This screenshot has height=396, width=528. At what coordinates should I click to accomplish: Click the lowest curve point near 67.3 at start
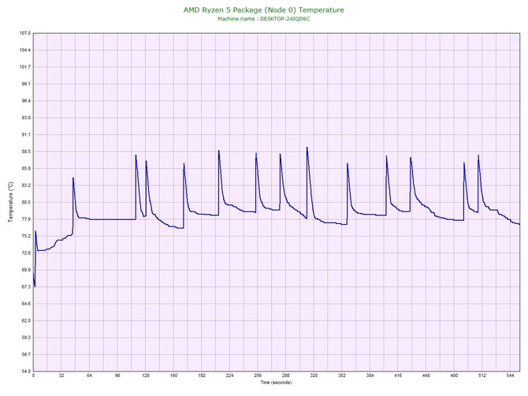tap(35, 286)
